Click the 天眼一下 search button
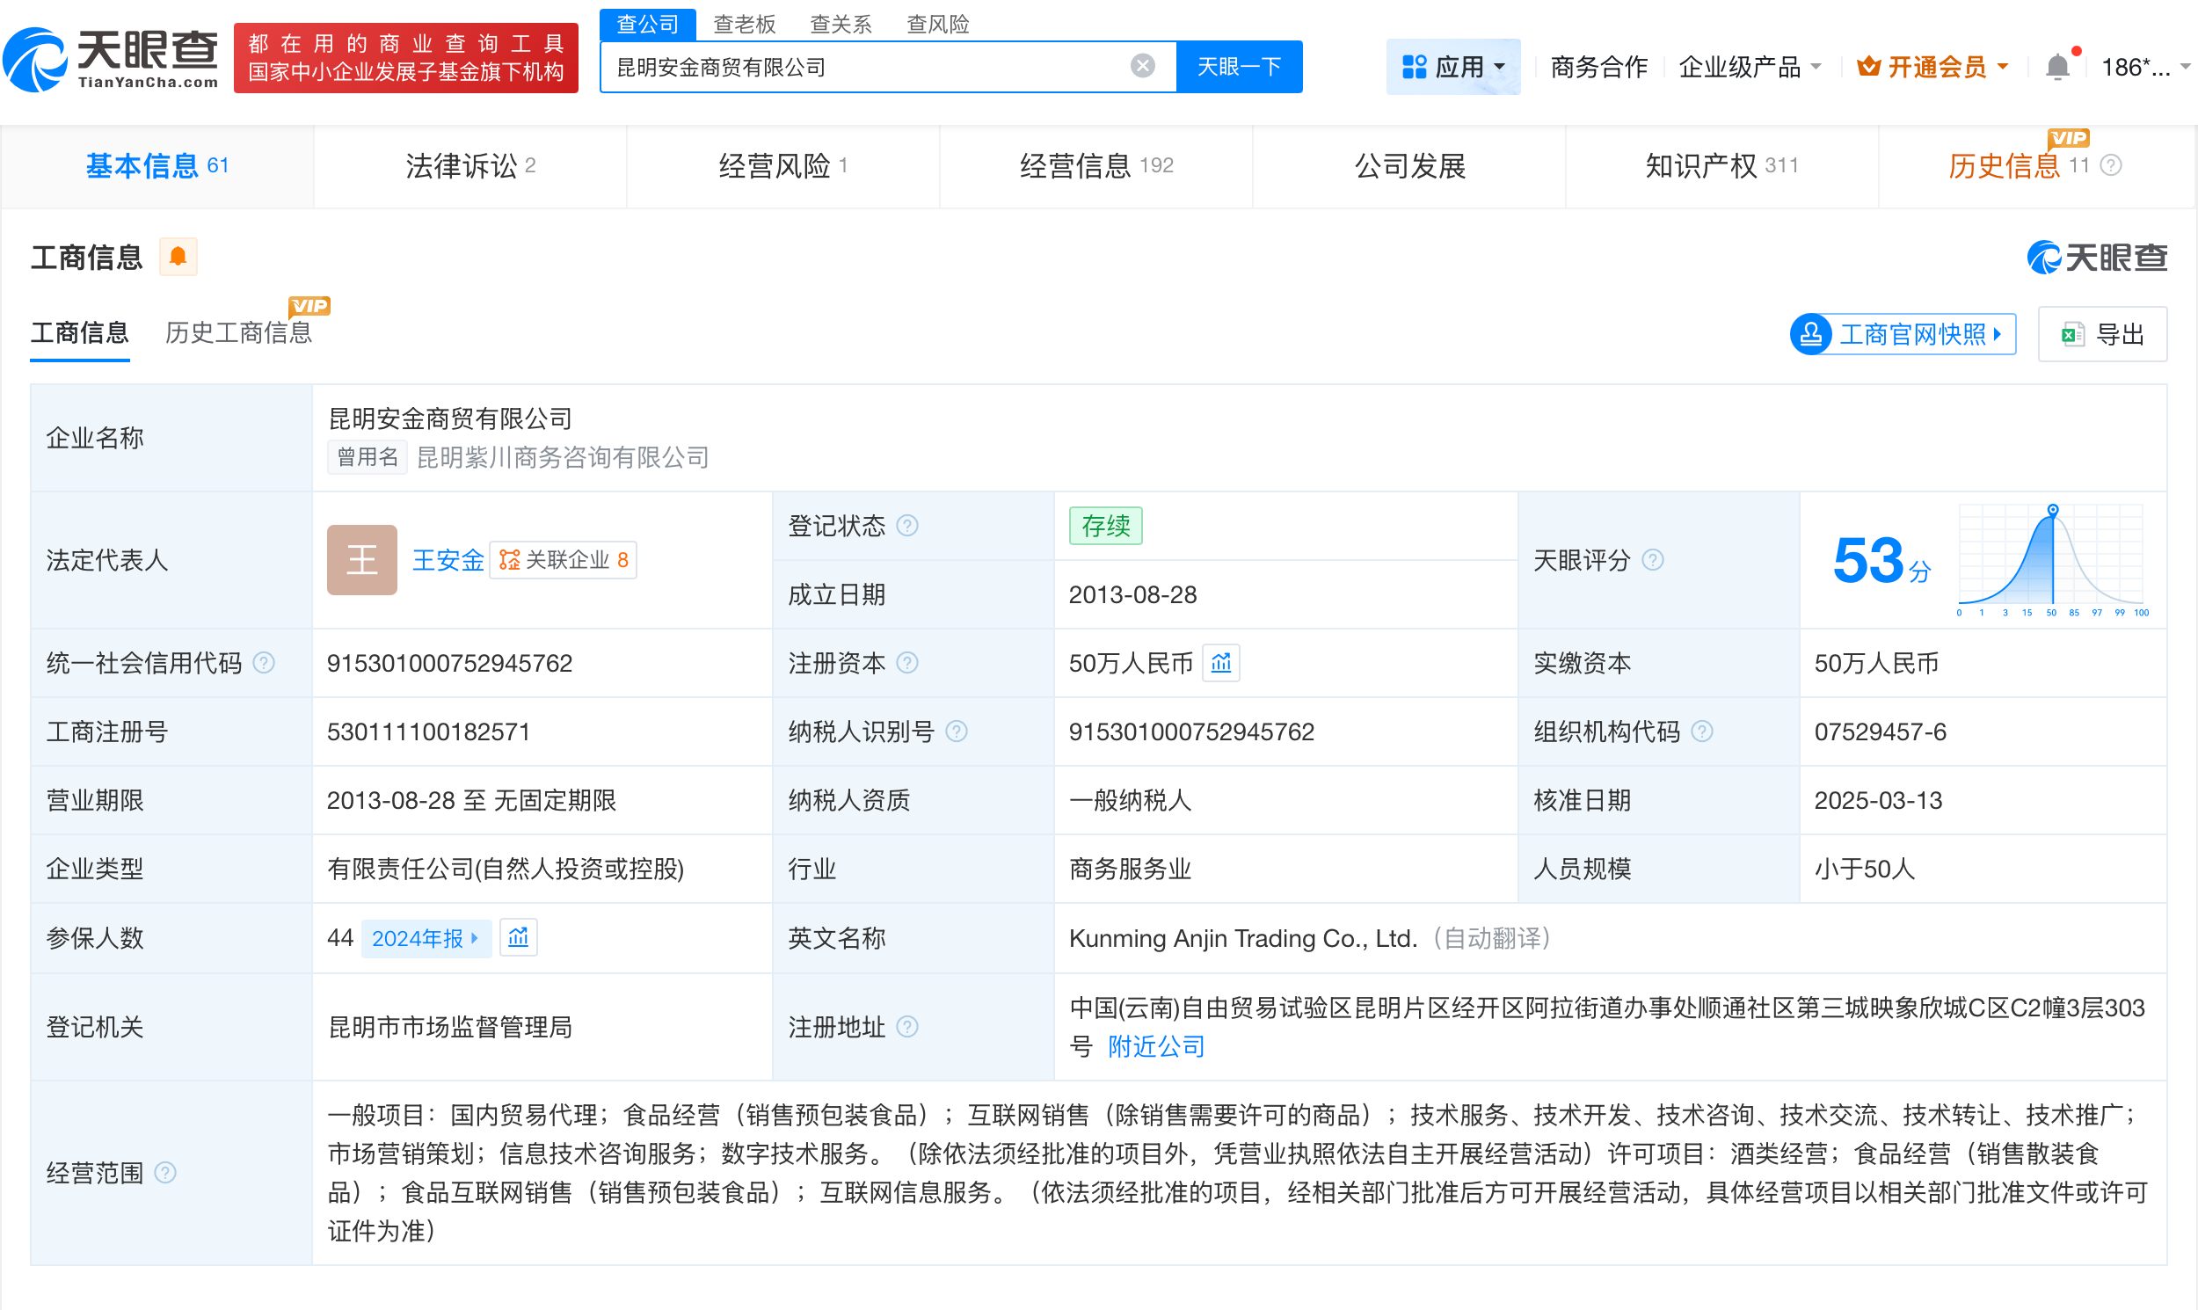The width and height of the screenshot is (2198, 1310). [x=1239, y=65]
